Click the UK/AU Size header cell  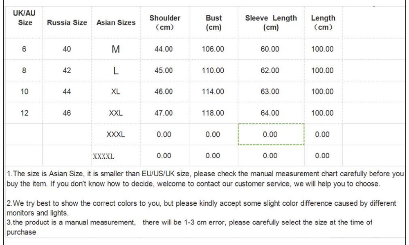coord(25,18)
